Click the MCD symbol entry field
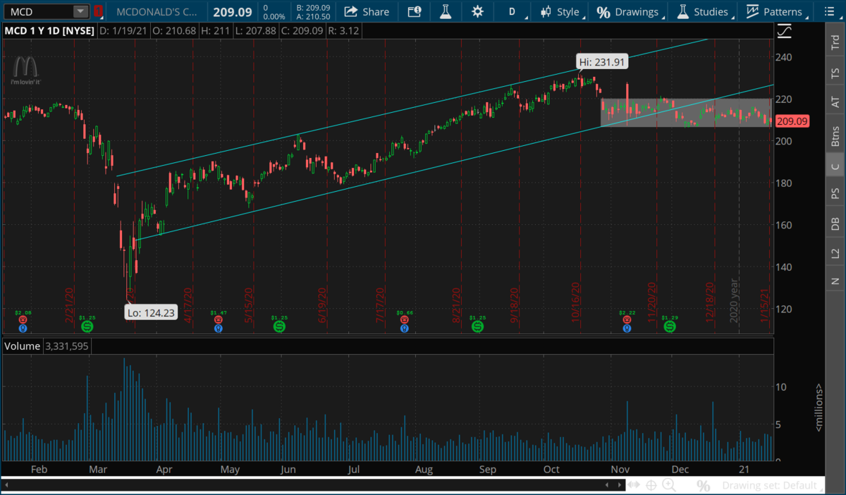 point(39,11)
